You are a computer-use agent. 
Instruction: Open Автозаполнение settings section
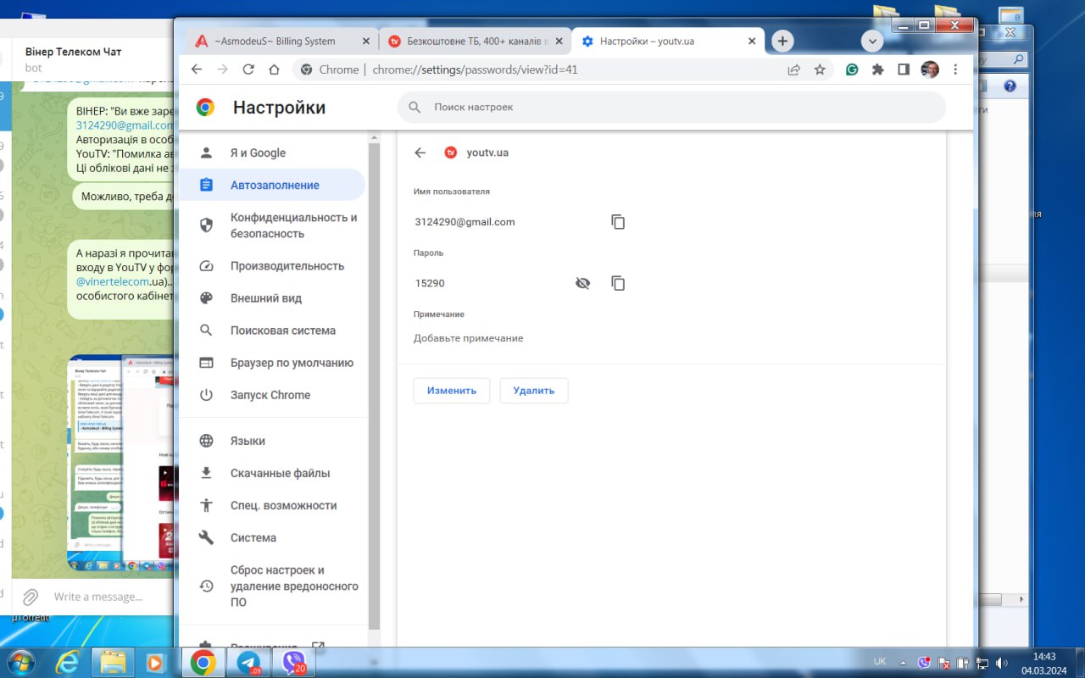pos(272,185)
